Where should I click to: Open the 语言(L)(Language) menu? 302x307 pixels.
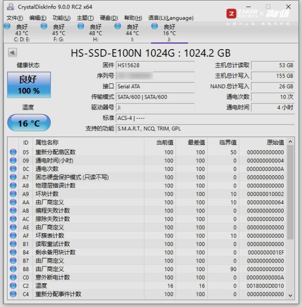[171, 18]
